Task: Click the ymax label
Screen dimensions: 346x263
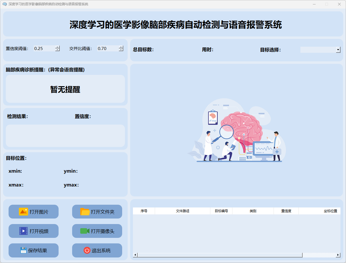Action: (71, 185)
